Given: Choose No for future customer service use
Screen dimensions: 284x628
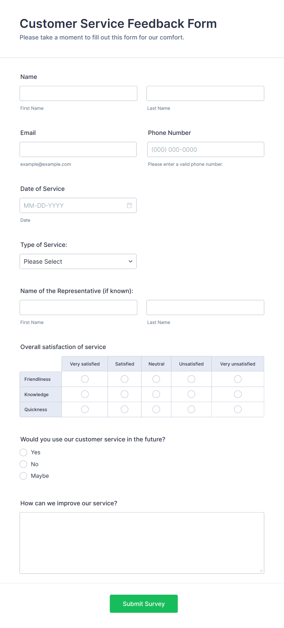Looking at the screenshot, I should (23, 464).
